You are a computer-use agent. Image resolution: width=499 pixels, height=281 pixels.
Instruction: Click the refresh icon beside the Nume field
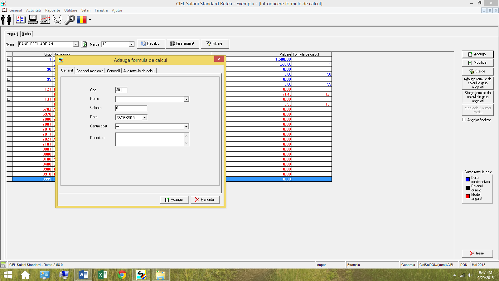(85, 44)
